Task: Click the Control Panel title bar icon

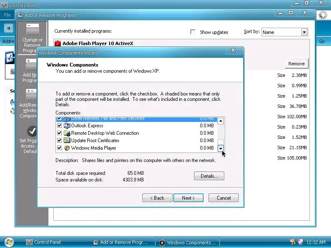Action: (x=4, y=5)
